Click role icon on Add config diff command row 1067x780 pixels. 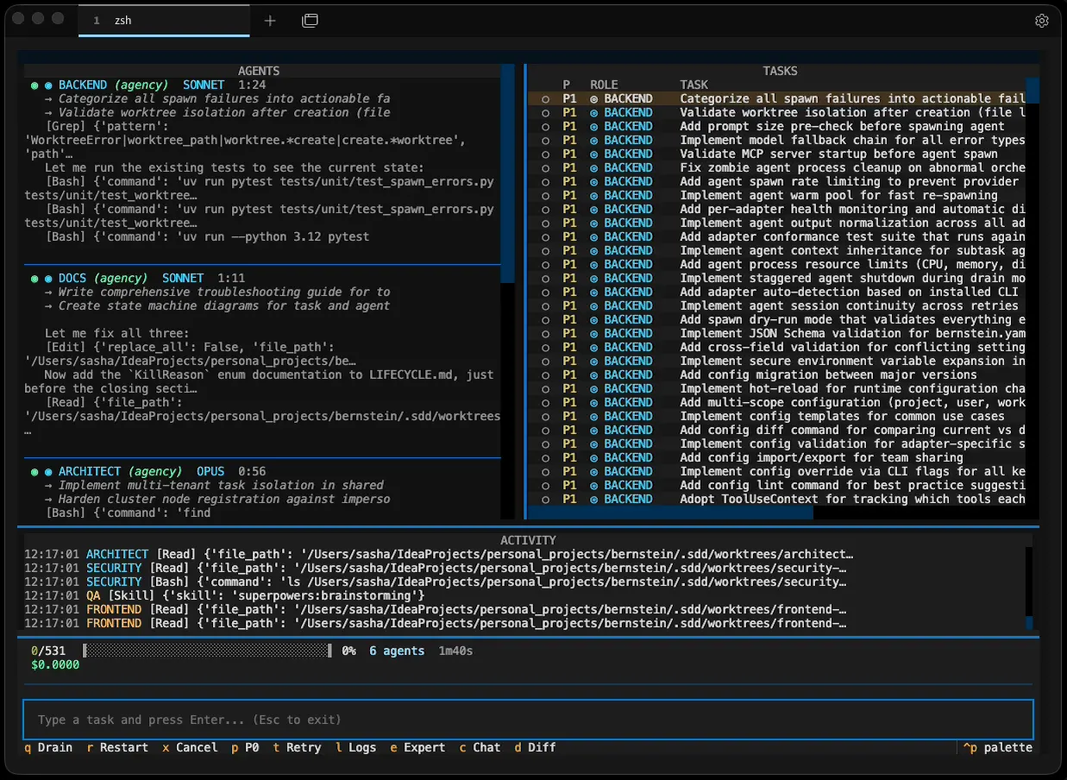pyautogui.click(x=594, y=431)
